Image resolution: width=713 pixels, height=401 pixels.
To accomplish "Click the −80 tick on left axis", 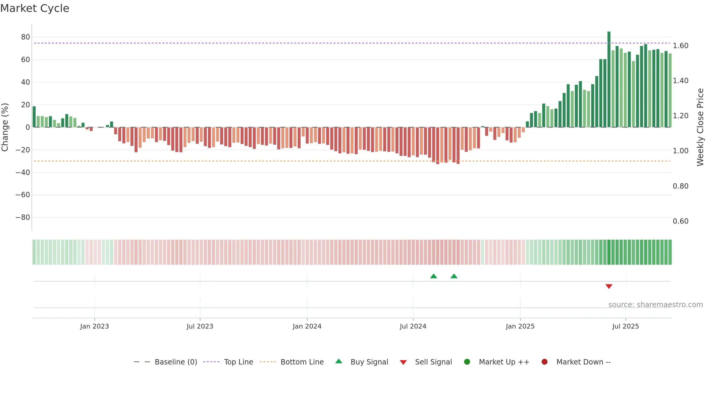I will pyautogui.click(x=23, y=217).
